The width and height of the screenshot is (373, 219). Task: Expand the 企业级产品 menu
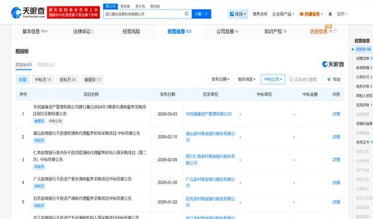pos(283,14)
